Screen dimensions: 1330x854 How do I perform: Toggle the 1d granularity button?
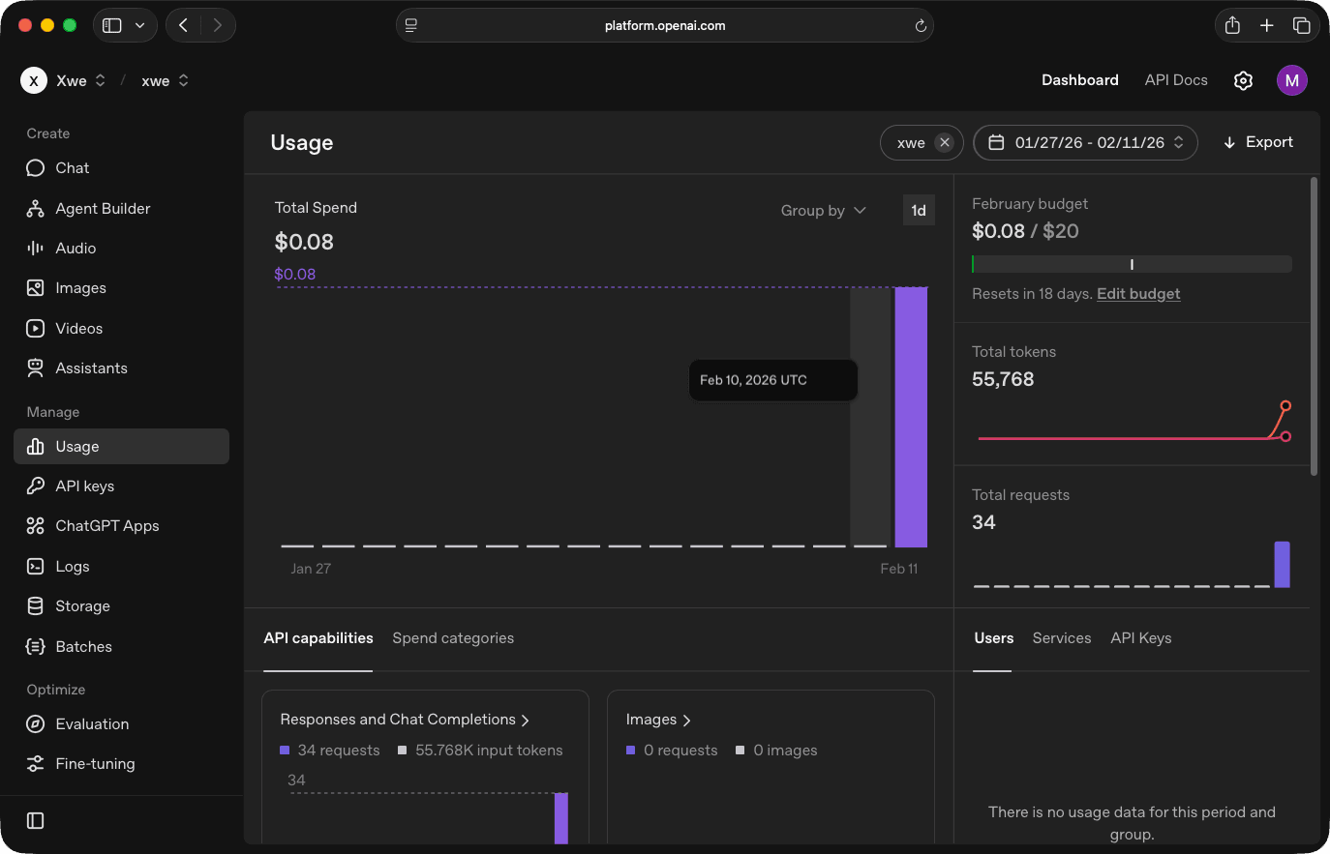[x=918, y=210]
